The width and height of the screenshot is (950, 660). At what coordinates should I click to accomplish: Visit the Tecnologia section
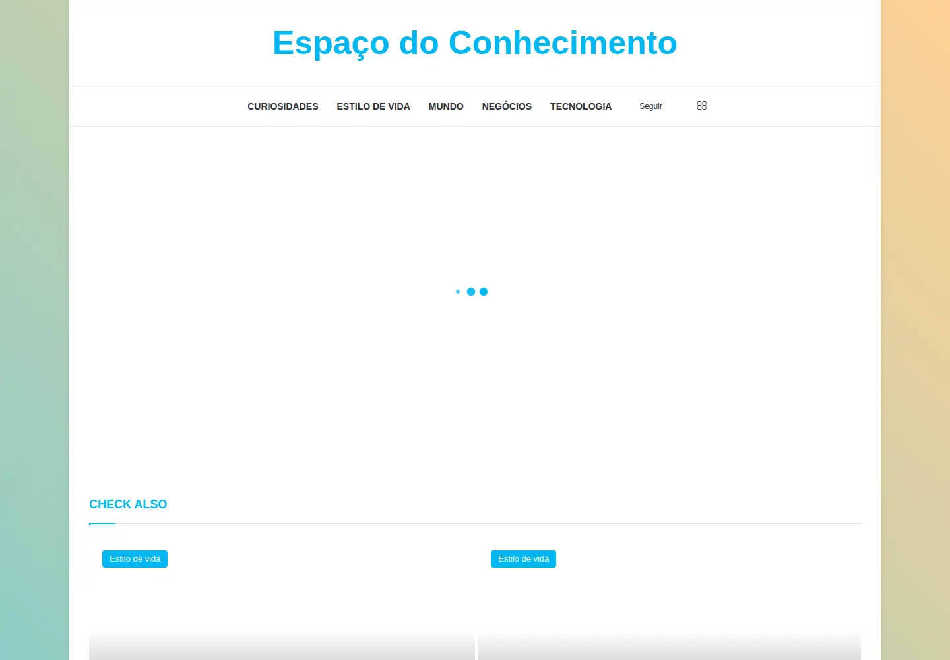click(x=581, y=106)
